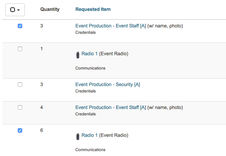Screen dimensions: 226x156
Task: Click the quantity value 6 in the last row
Action: click(x=41, y=130)
